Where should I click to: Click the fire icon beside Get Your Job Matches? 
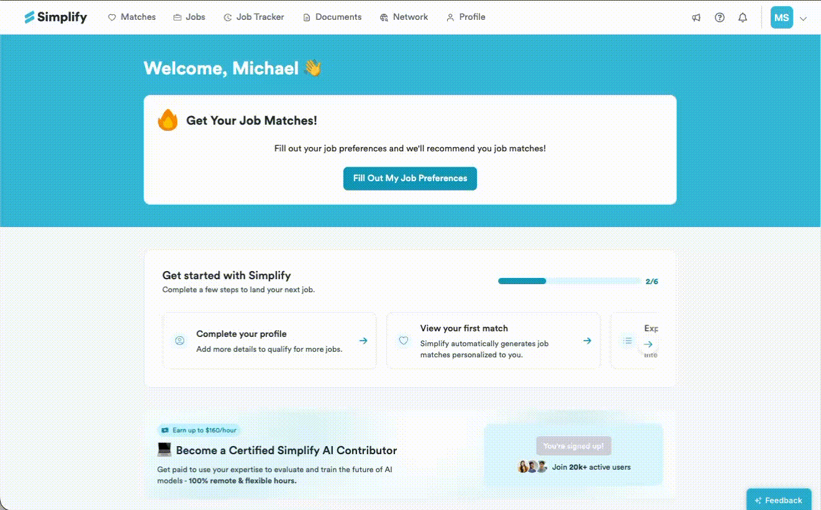(x=168, y=120)
